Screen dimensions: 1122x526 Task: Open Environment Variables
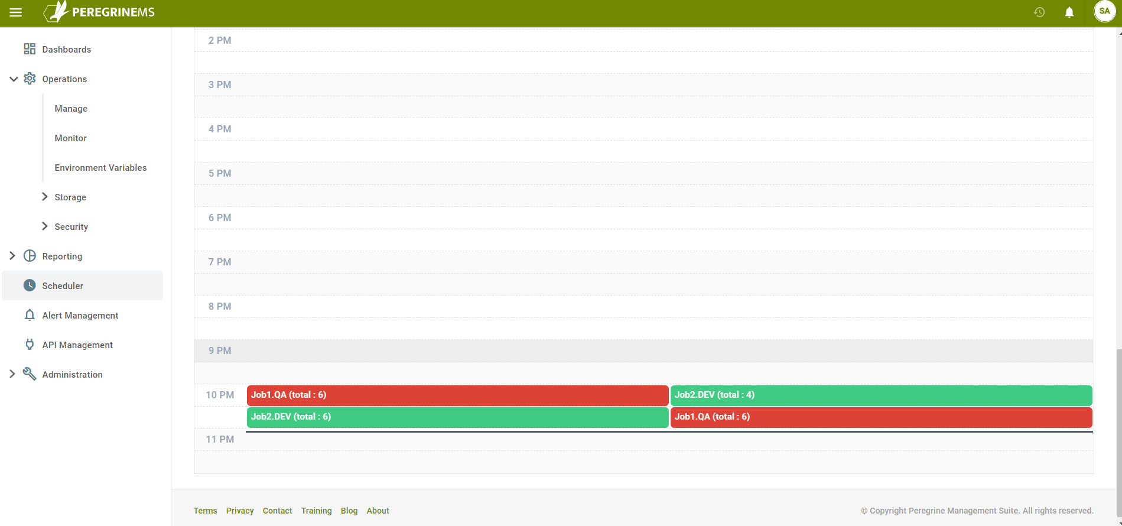coord(101,168)
